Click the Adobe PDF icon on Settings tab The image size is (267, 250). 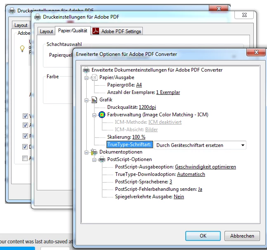pyautogui.click(x=96, y=31)
